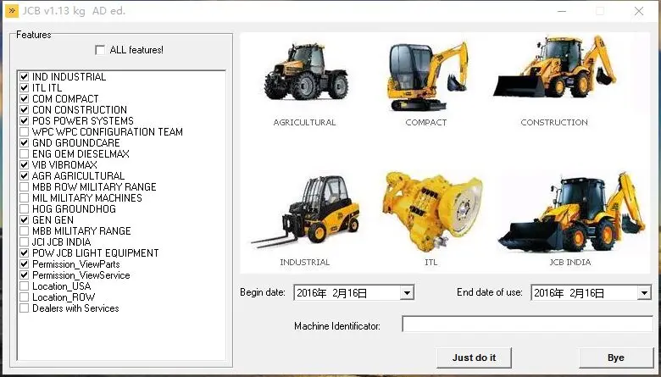The height and width of the screenshot is (377, 661).
Task: Uncheck GEN GEN feature
Action: coord(24,220)
